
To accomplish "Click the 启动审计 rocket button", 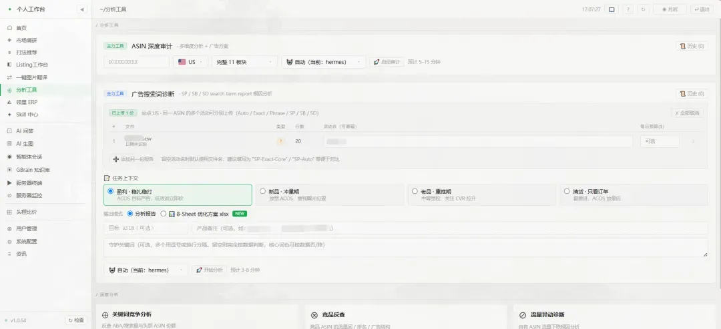I will click(x=387, y=62).
